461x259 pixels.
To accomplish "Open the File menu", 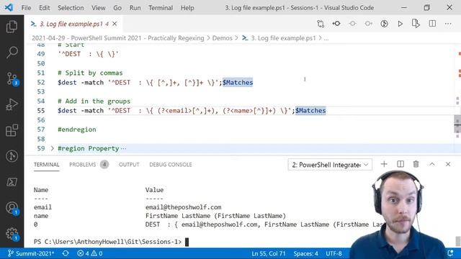I will [x=26, y=8].
